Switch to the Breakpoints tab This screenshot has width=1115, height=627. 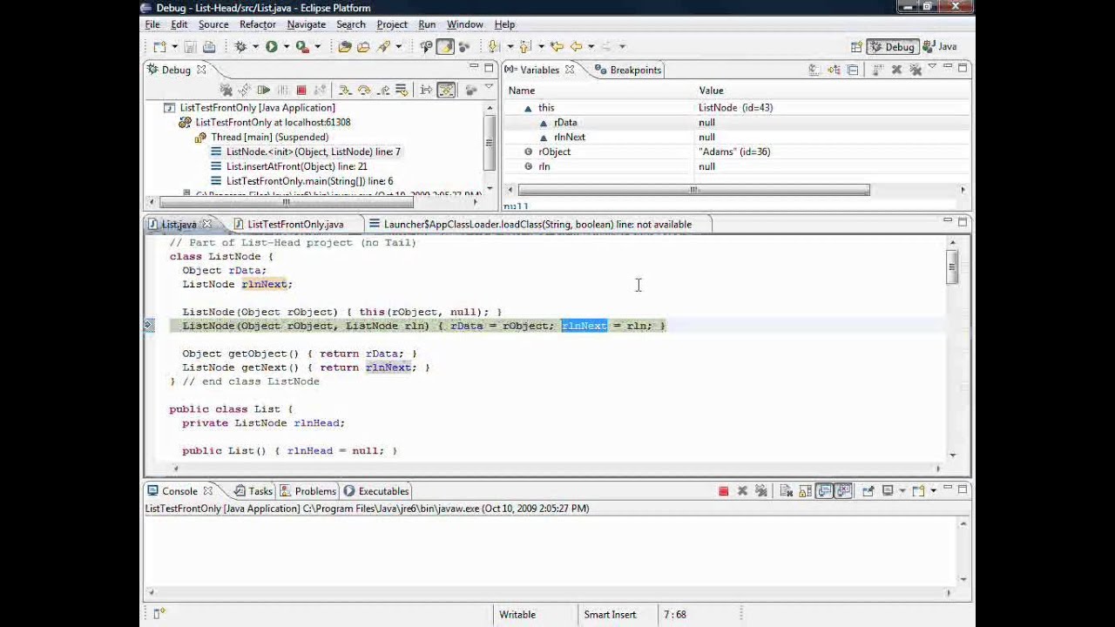point(628,70)
